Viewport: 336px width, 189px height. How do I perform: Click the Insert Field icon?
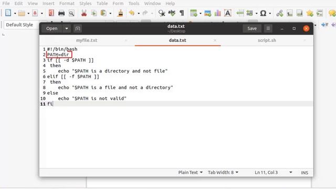pyautogui.click(x=250, y=13)
